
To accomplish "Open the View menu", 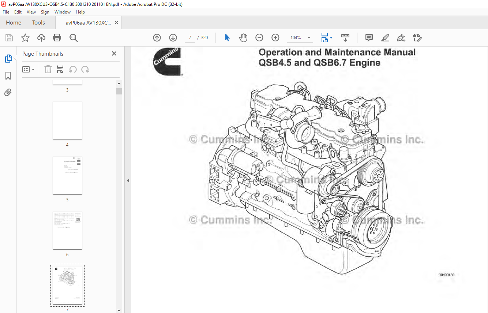I will click(31, 12).
